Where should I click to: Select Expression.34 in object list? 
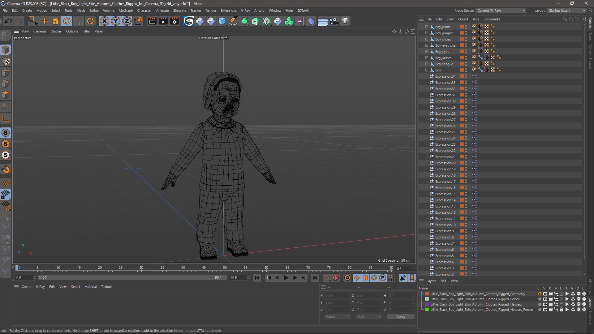pos(445,76)
